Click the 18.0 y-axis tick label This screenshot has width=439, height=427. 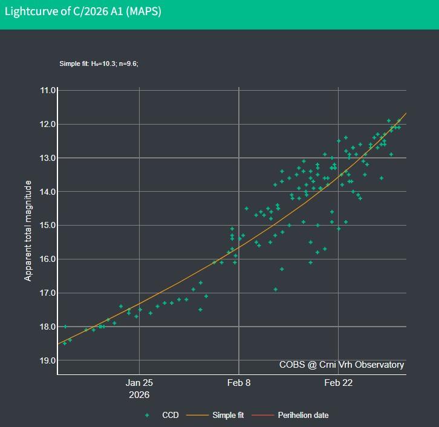pyautogui.click(x=48, y=327)
